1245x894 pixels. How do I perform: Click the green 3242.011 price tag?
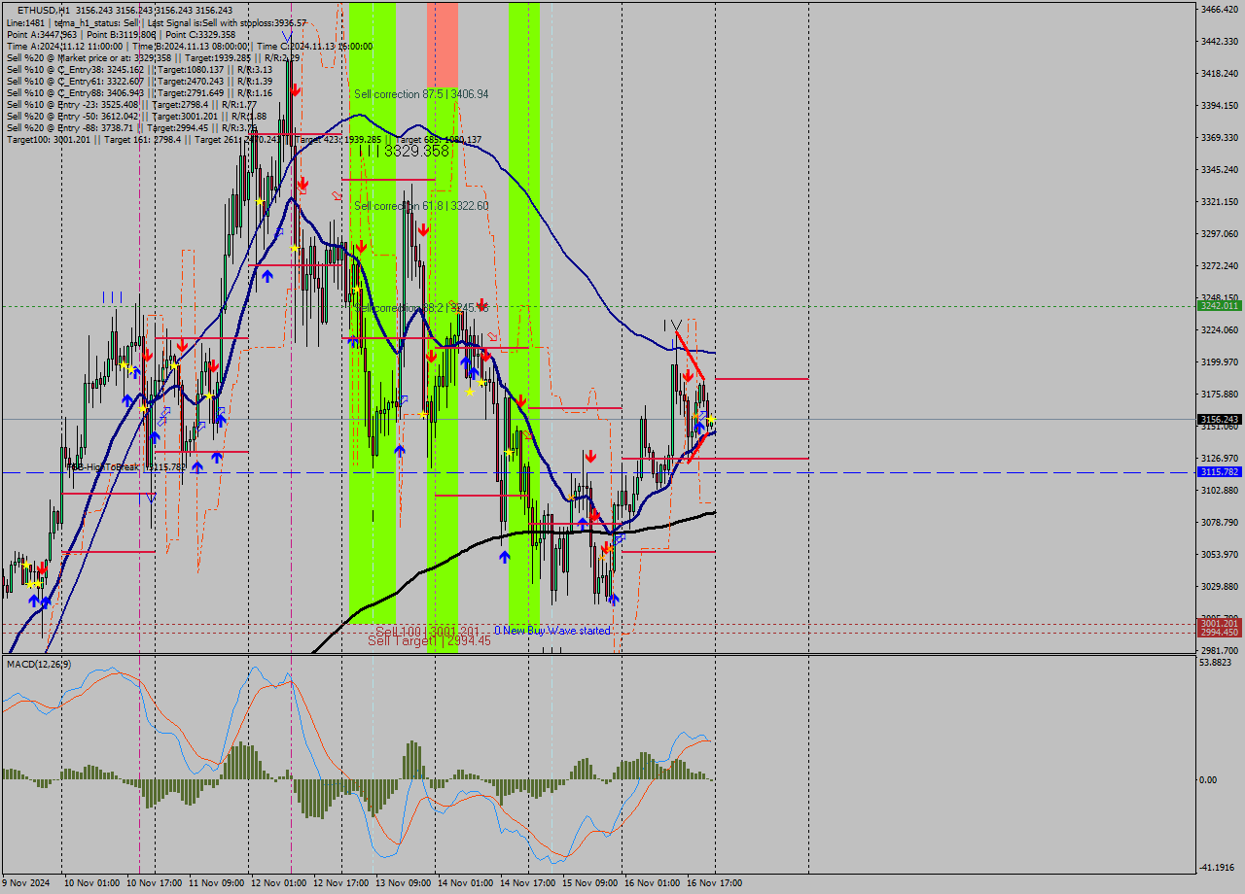tap(1219, 305)
